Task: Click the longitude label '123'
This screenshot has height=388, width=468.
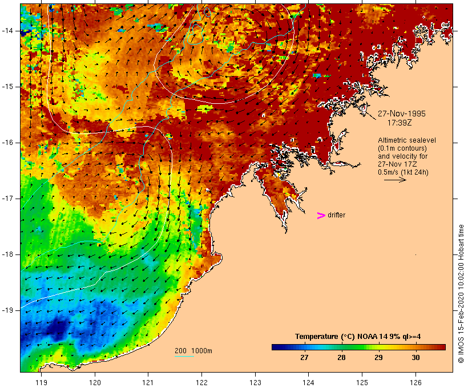Action: click(255, 382)
